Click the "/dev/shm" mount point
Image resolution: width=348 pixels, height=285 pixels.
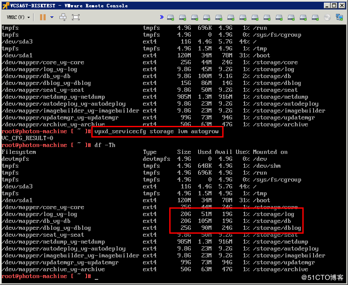tap(267, 166)
